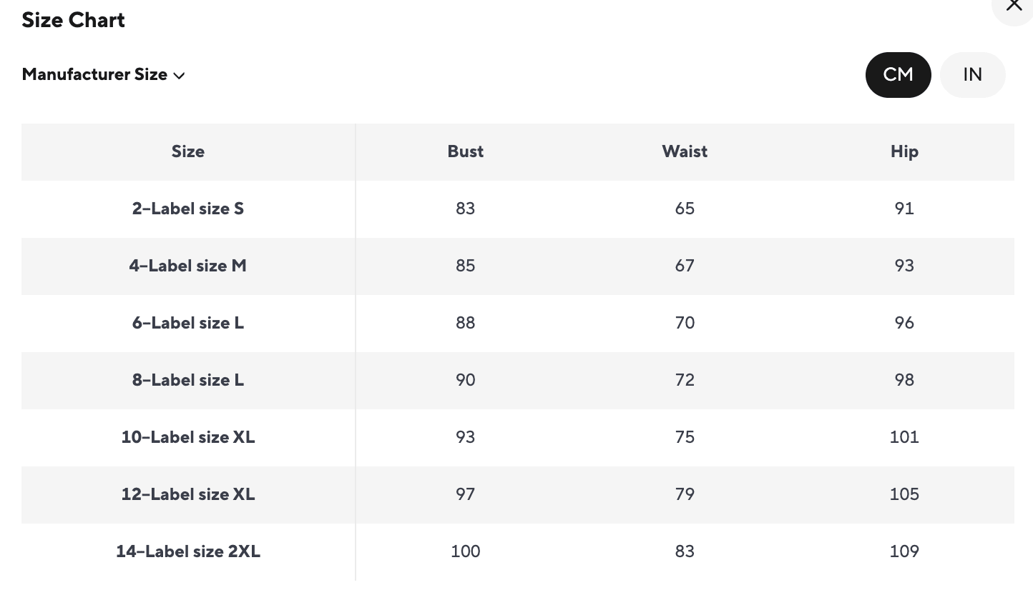Close the Size Chart dialog
1033x590 pixels.
1014,6
